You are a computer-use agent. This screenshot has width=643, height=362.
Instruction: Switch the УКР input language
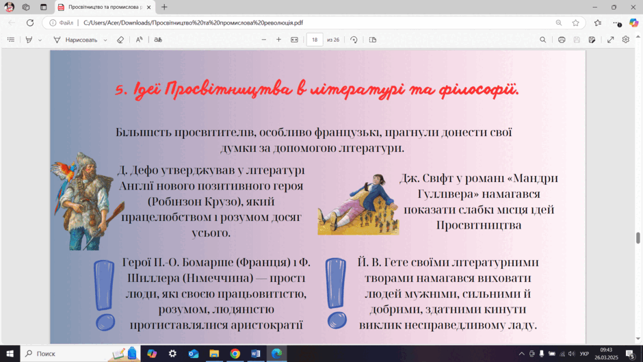point(584,354)
